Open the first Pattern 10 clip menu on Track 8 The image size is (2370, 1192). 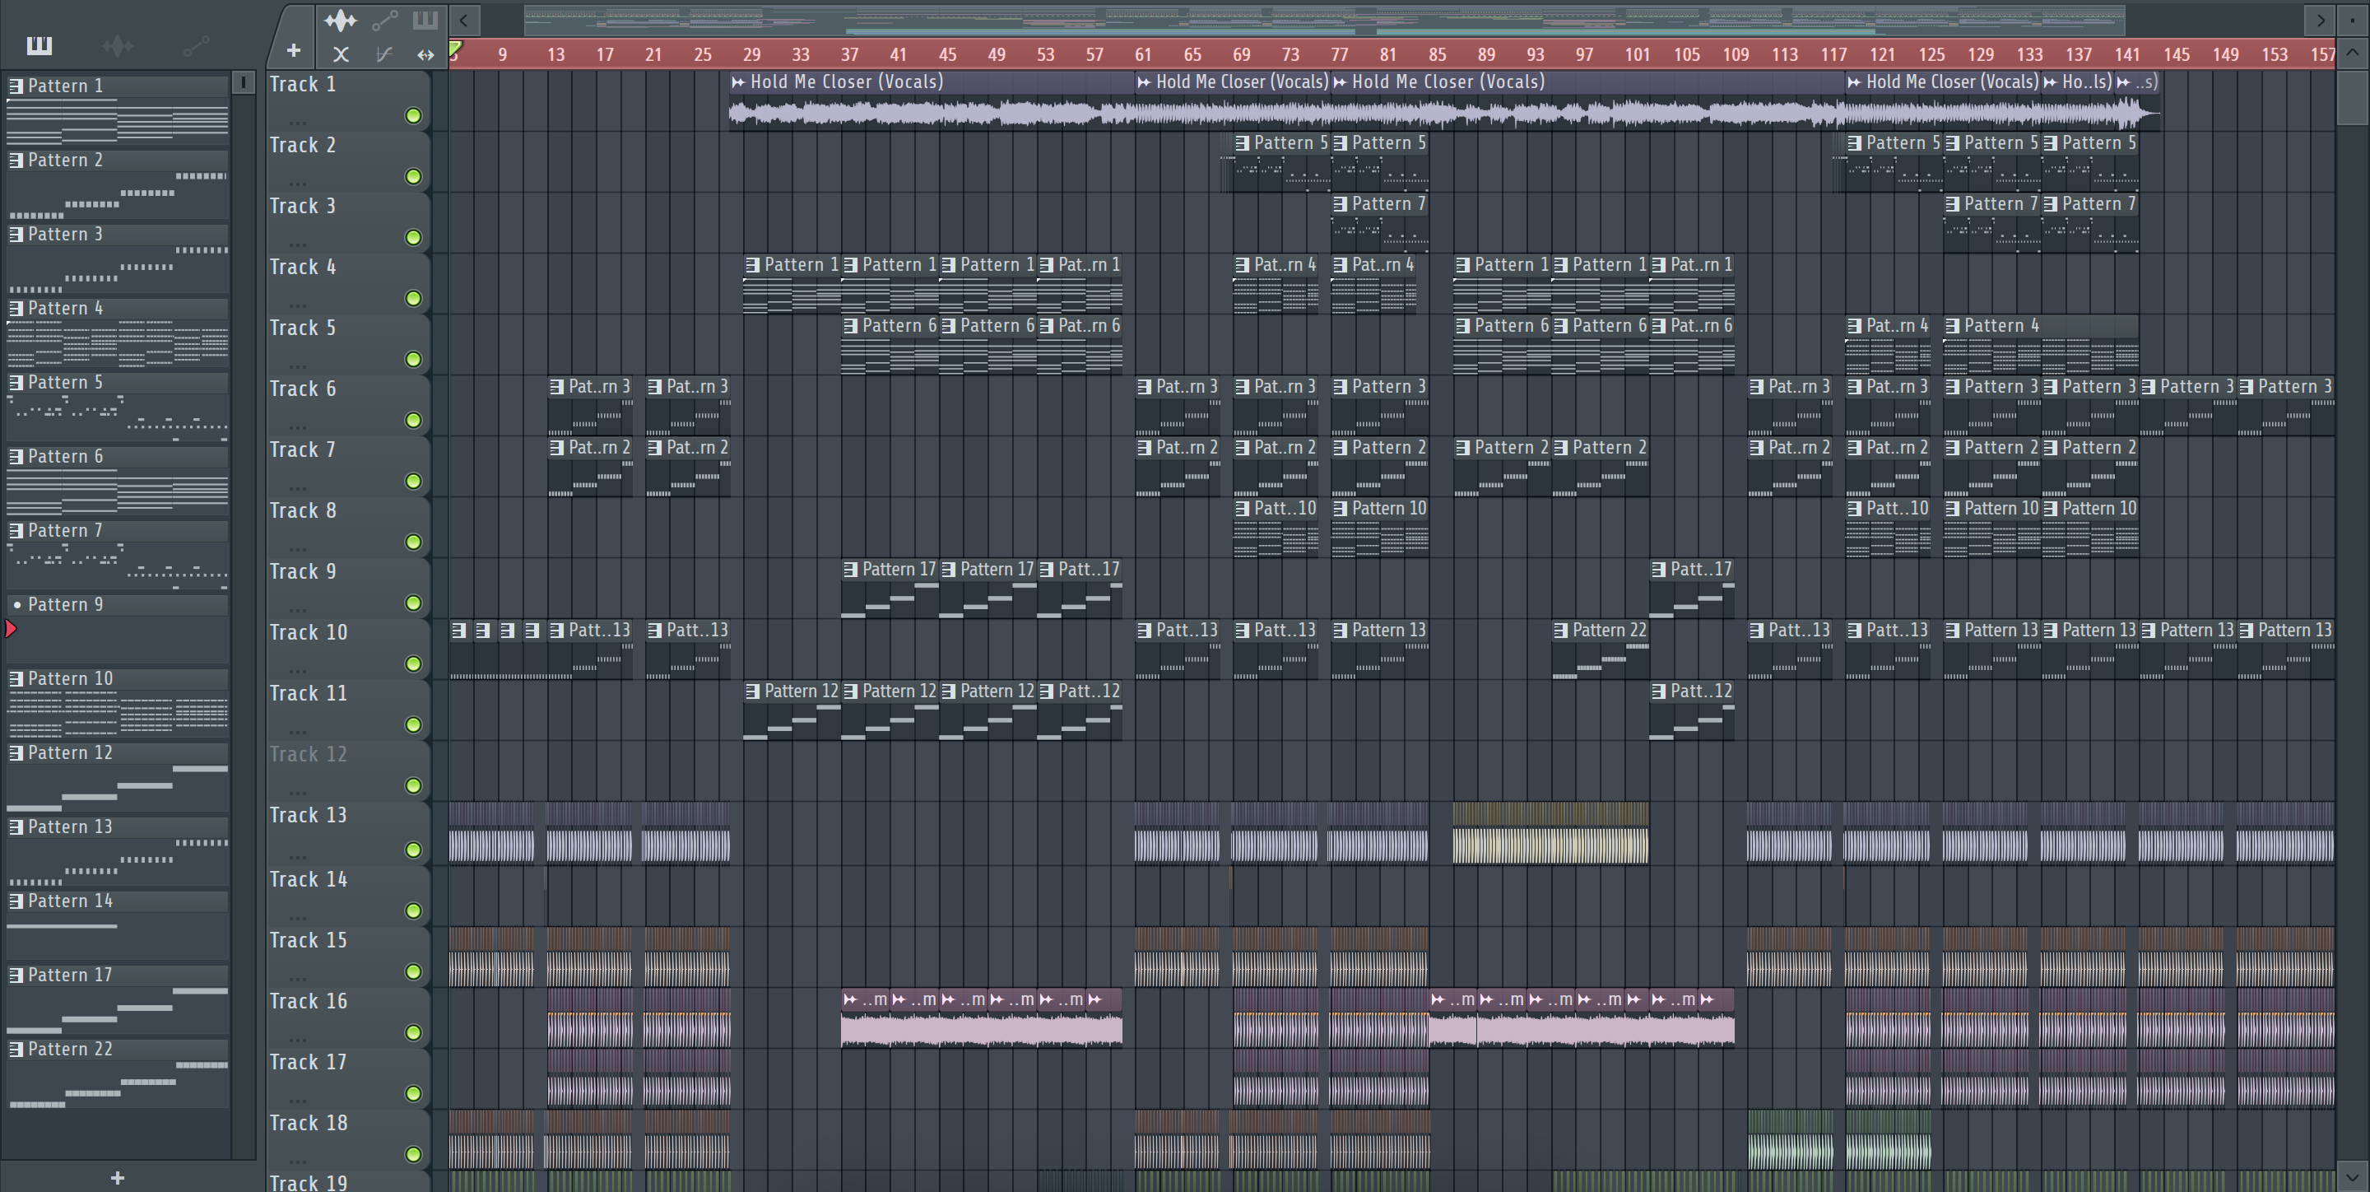pos(1242,509)
